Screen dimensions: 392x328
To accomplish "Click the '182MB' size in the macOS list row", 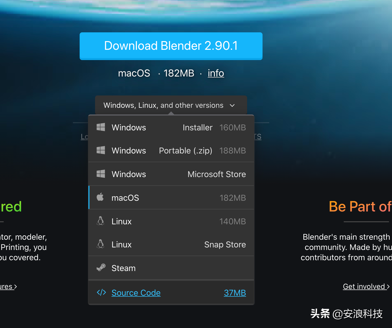I will (233, 198).
